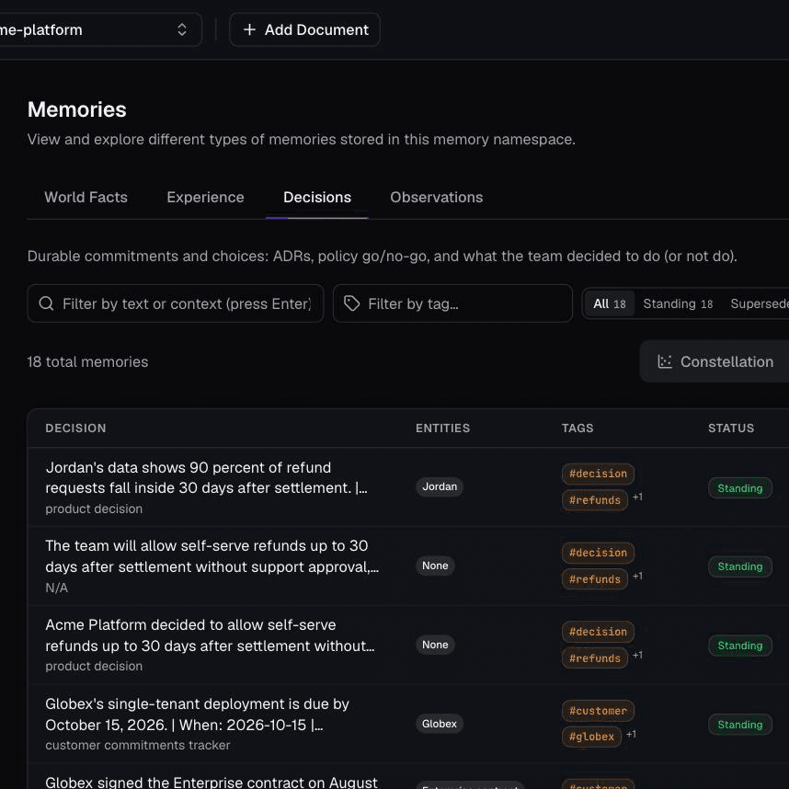Click #decision tag in 'The team will allow' row
The image size is (789, 789).
pos(598,553)
